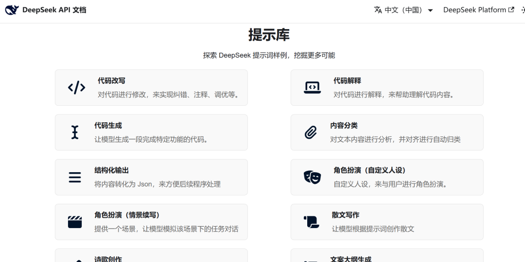The height and width of the screenshot is (262, 525).
Task: Click the laptop code icon for 代码解释
Action: [313, 87]
